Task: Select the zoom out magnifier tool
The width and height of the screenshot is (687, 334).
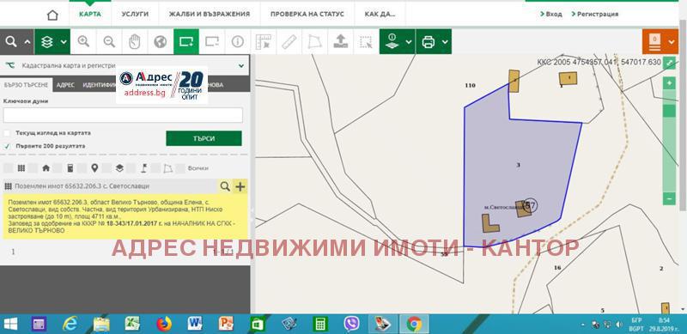Action: click(x=109, y=41)
